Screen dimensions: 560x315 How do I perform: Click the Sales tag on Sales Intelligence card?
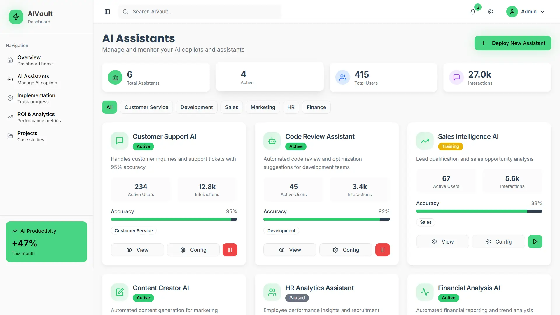(x=426, y=222)
